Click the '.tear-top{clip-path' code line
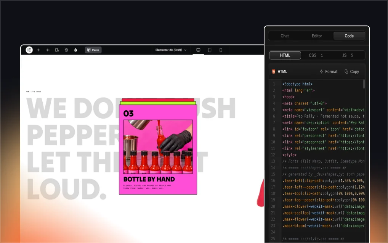This screenshot has width=388, height=243. [x=324, y=193]
